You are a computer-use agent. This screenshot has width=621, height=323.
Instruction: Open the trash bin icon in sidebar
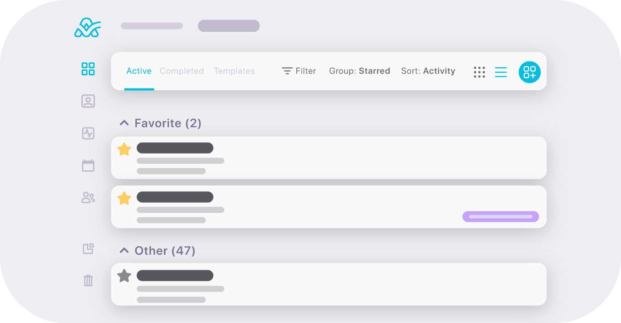[88, 281]
